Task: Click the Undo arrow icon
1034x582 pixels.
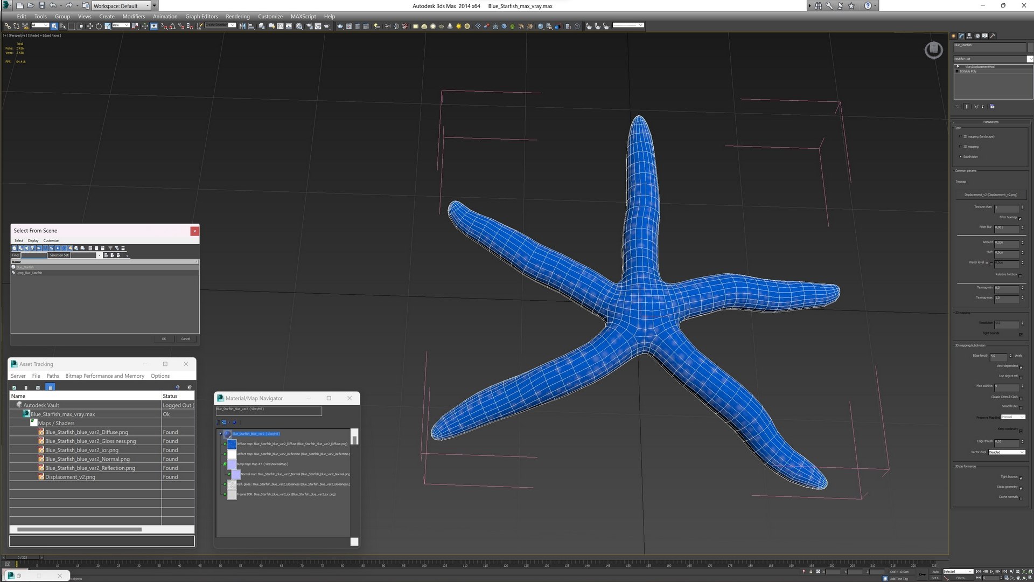Action: (x=53, y=5)
